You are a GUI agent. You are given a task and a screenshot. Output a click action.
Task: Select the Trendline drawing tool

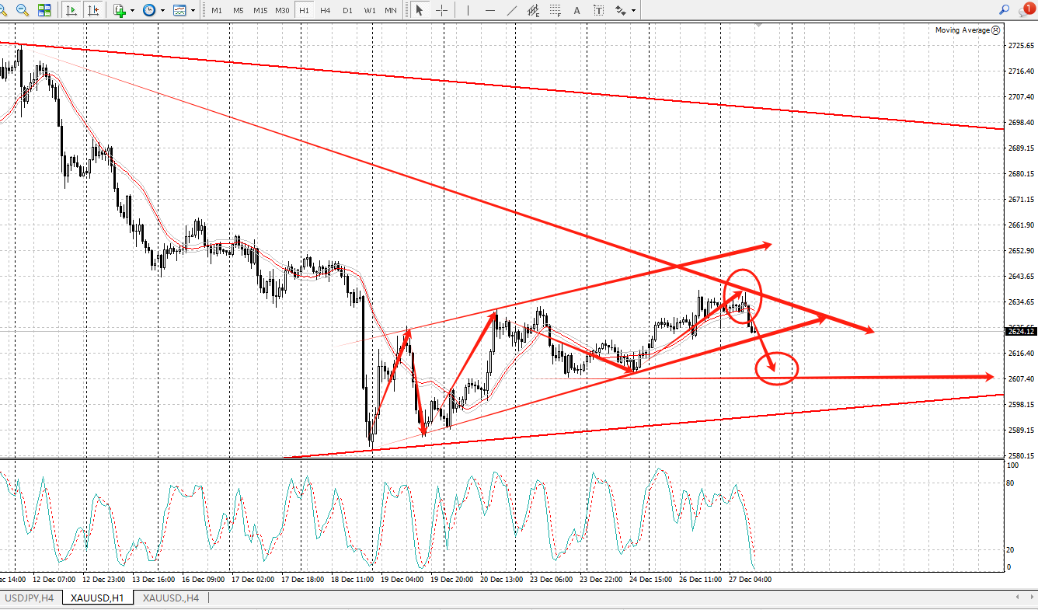[x=511, y=10]
